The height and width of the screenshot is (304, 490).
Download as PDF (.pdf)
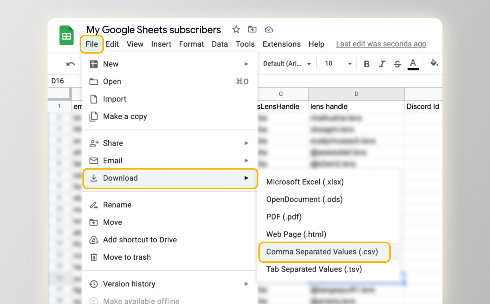coord(328,217)
